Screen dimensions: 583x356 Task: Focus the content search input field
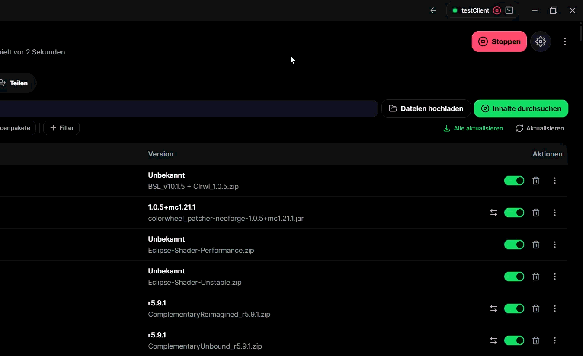click(189, 108)
